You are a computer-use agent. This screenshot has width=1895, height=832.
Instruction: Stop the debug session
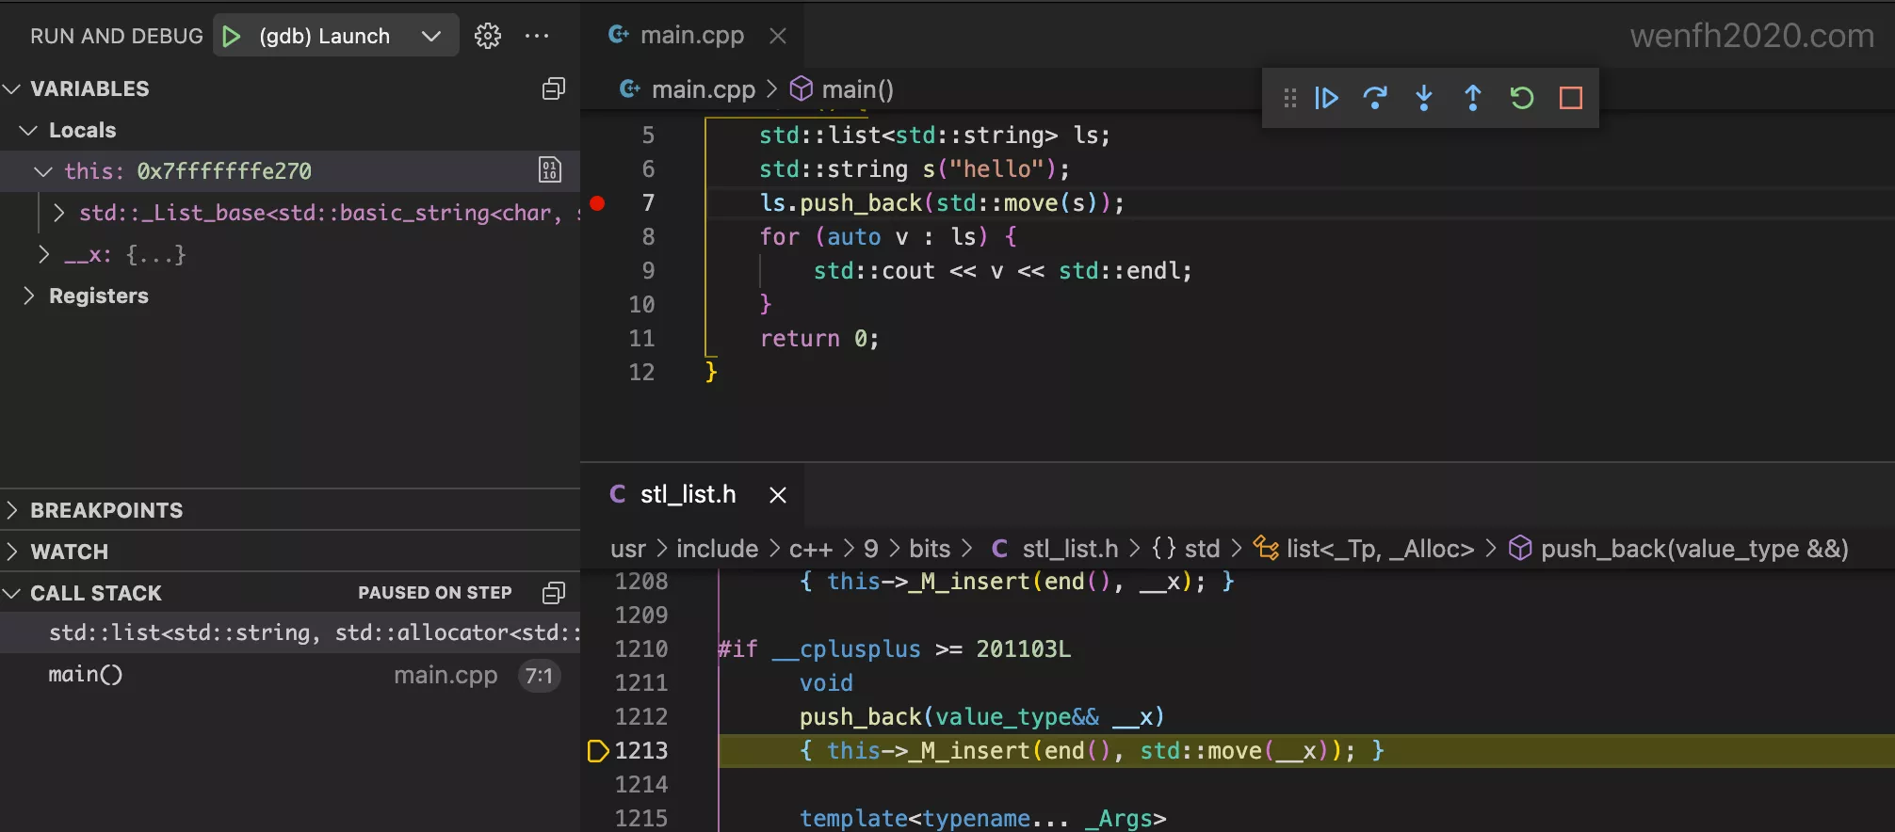click(x=1571, y=98)
